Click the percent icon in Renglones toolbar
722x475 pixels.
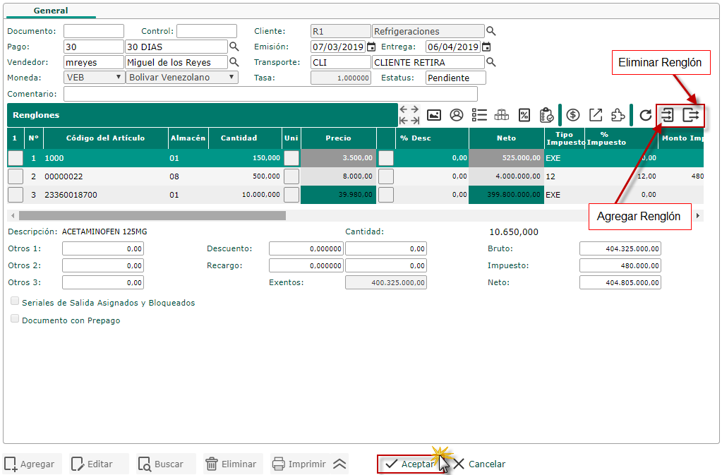tap(524, 115)
